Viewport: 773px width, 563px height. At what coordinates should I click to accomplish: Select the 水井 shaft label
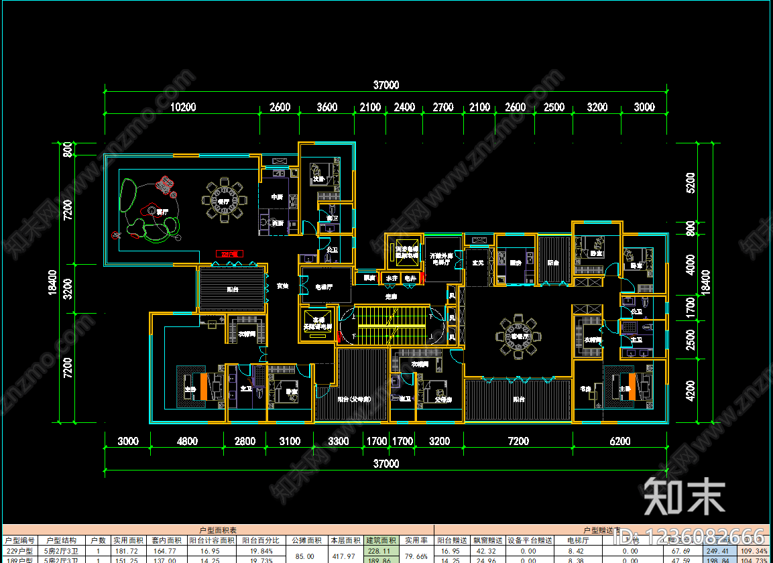coord(392,279)
